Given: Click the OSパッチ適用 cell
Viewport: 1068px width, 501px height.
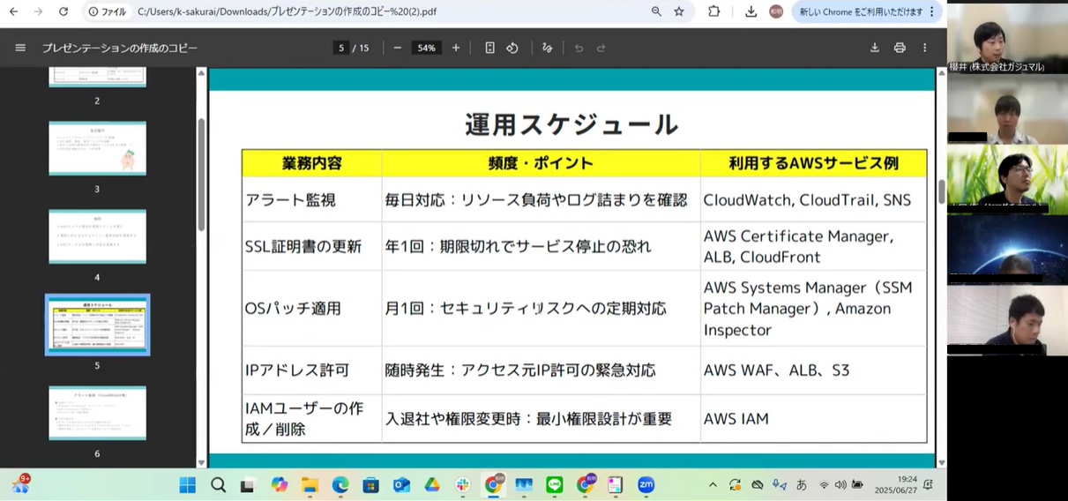Looking at the screenshot, I should click(312, 309).
